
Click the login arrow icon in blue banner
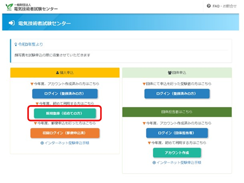point(12,23)
